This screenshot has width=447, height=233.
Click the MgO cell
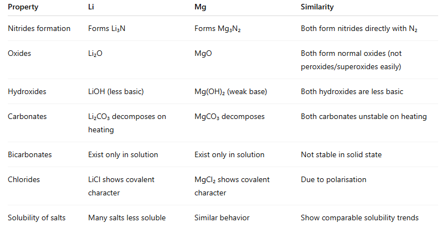coord(203,54)
